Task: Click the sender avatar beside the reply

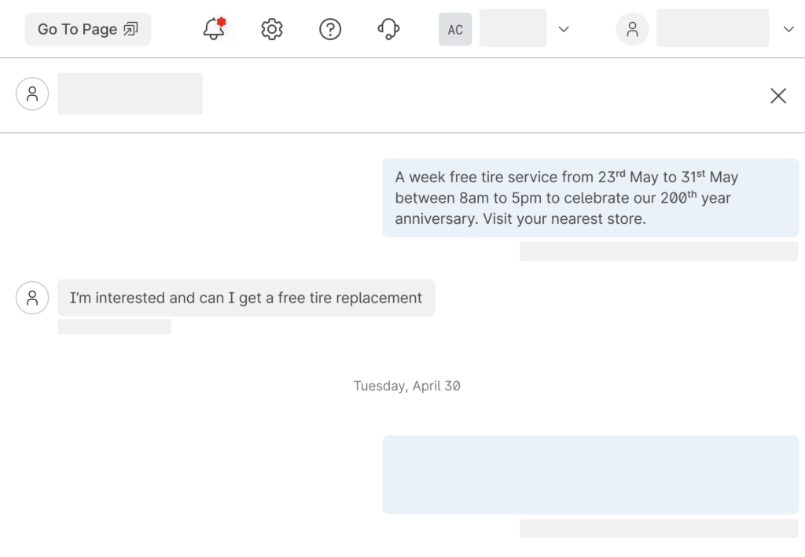Action: (32, 298)
